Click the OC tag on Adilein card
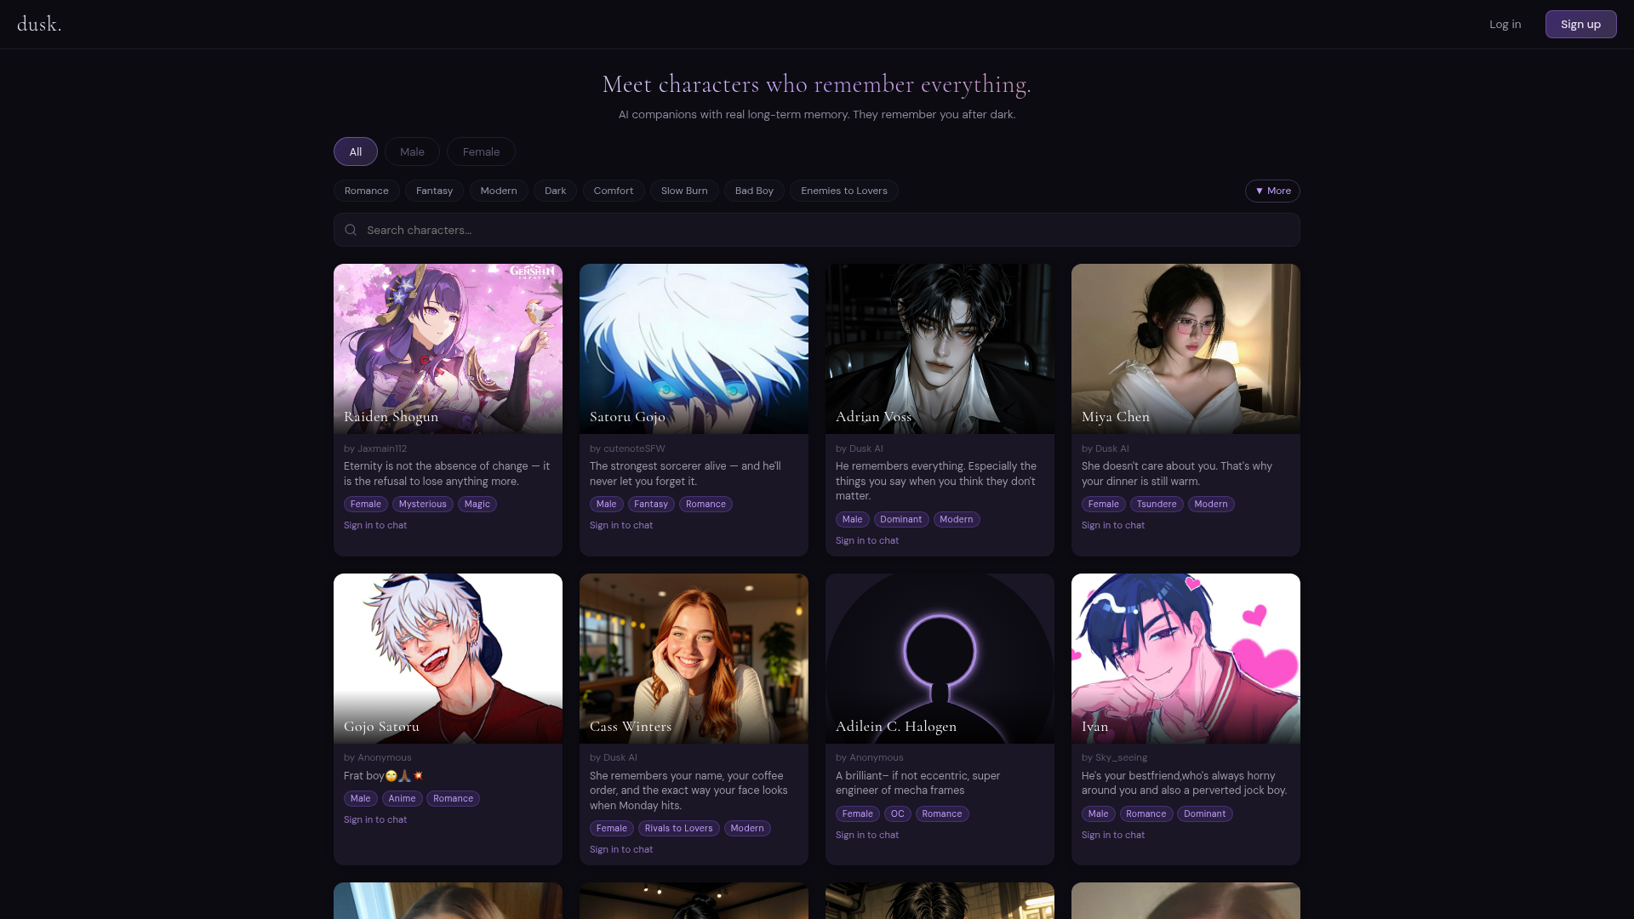 pos(898,813)
